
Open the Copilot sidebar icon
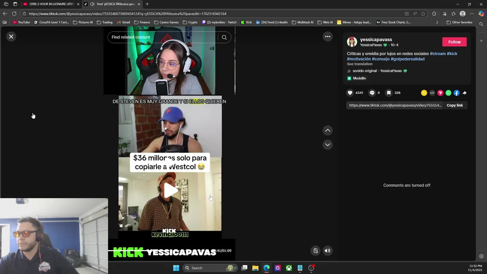[481, 14]
